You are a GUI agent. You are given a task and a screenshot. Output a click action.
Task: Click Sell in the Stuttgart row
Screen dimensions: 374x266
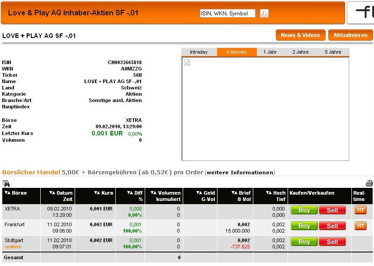[332, 242]
